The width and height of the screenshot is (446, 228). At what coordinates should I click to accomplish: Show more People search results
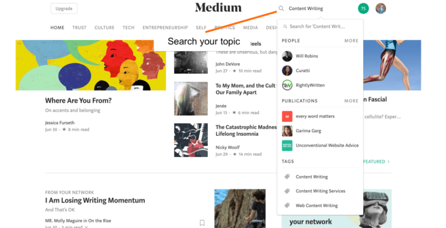[351, 41]
